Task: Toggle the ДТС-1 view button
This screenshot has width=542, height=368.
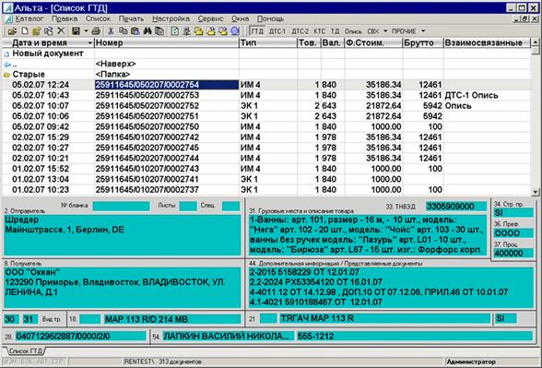Action: coord(277,31)
